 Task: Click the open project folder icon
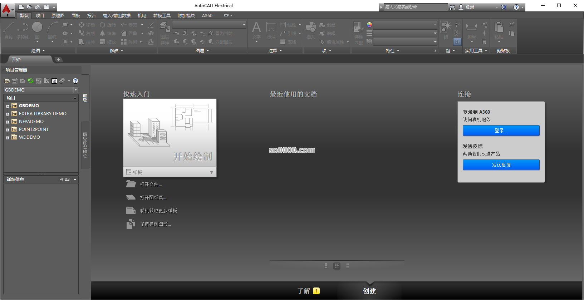pos(7,81)
